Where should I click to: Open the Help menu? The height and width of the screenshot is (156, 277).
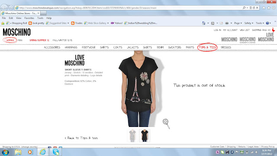click(x=49, y=18)
